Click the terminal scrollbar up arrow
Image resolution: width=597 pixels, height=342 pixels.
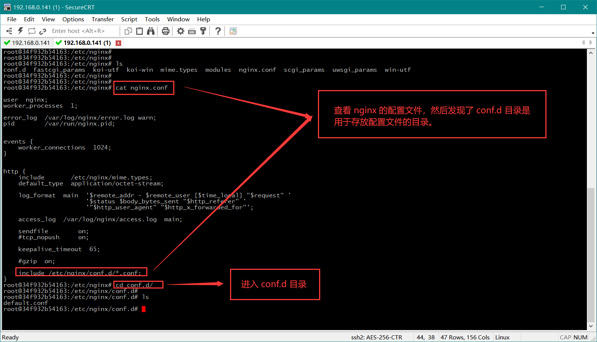click(591, 53)
